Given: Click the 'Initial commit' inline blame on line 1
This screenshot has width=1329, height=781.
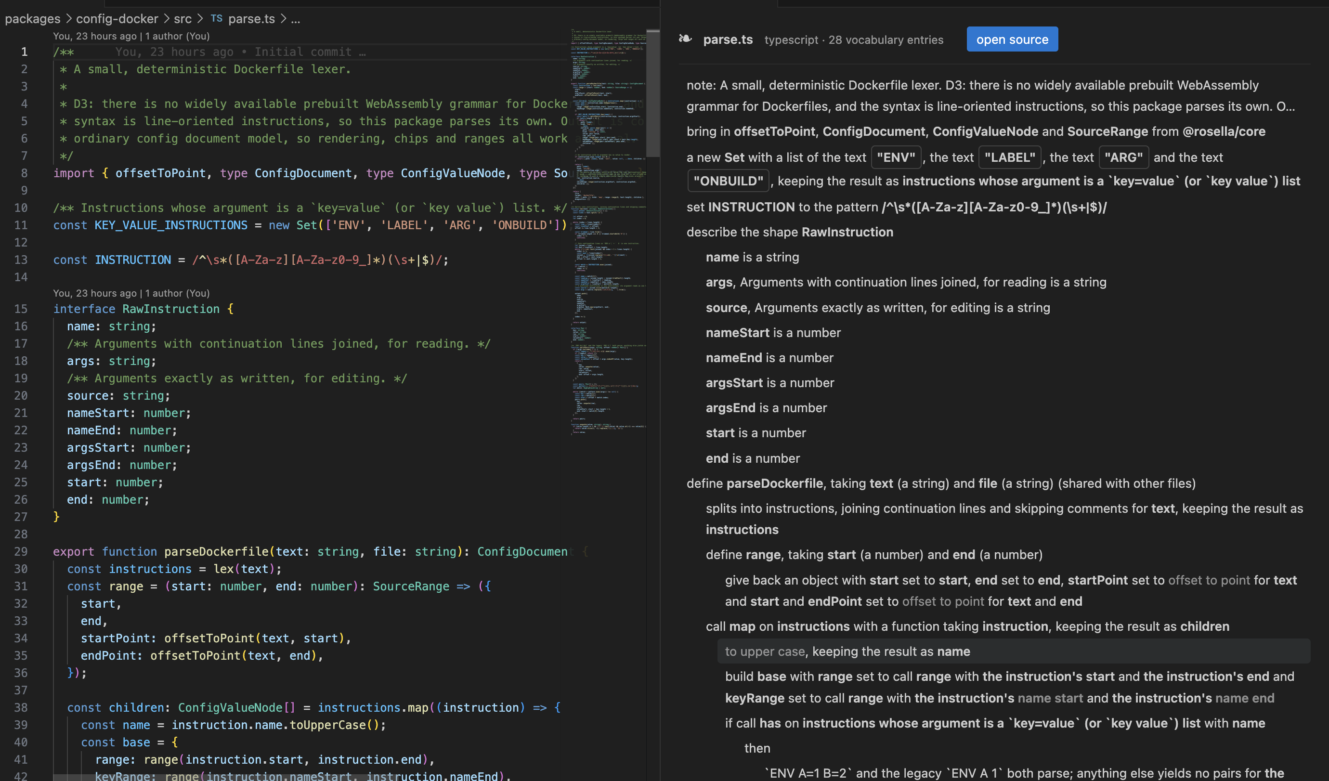Looking at the screenshot, I should (240, 52).
